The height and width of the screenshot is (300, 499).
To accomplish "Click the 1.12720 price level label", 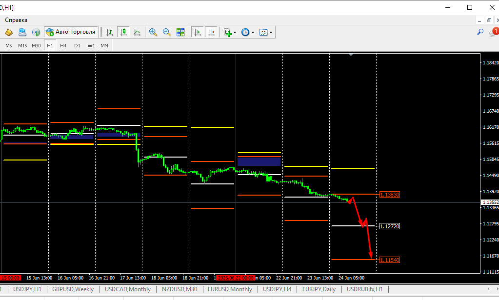I will tap(390, 226).
